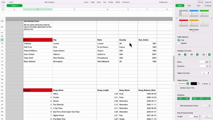Click the add sheet plus icon
The width and height of the screenshot is (213, 120).
pyautogui.click(x=3, y=6)
